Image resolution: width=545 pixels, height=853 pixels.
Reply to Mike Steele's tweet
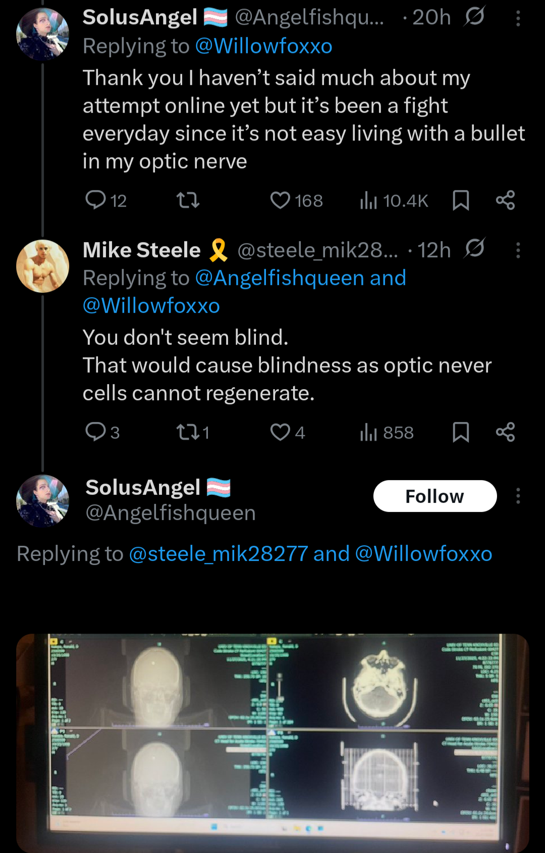95,432
